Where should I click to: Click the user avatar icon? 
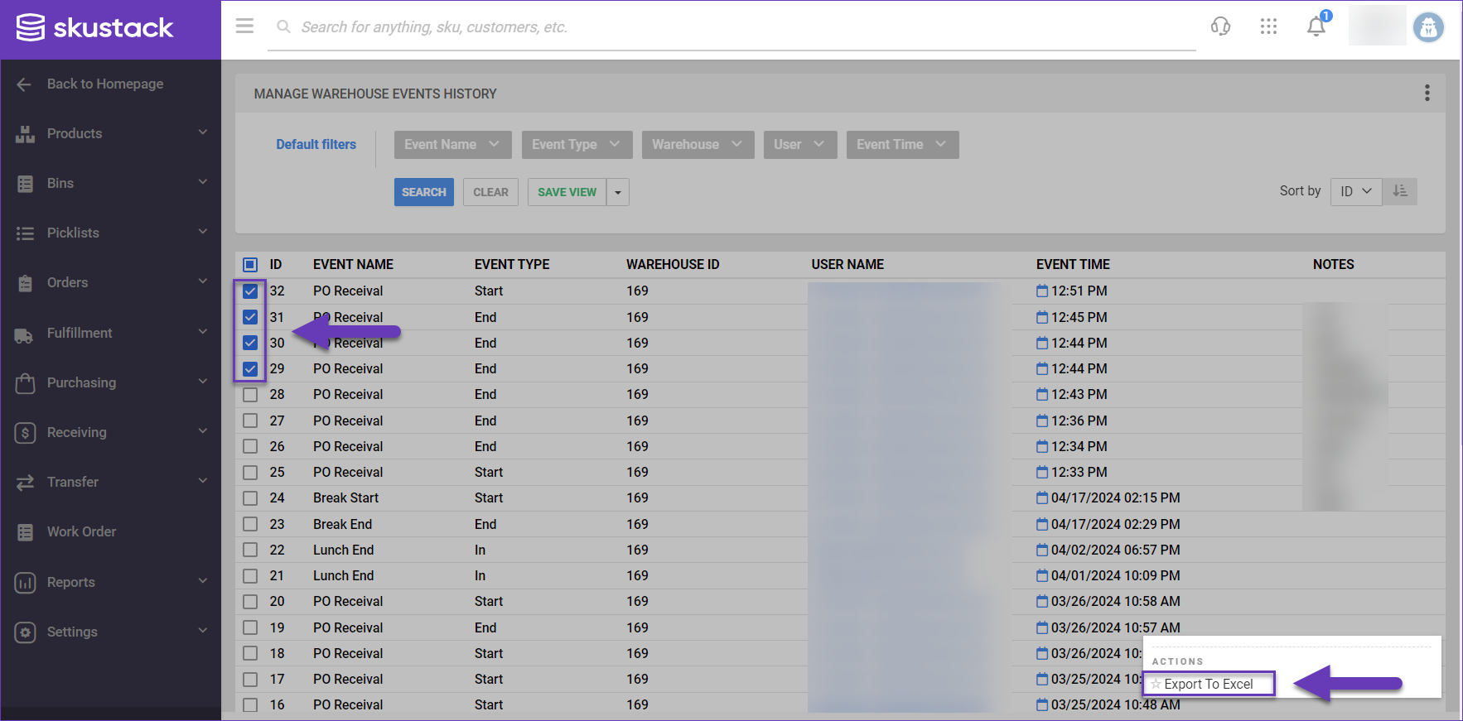click(1428, 27)
